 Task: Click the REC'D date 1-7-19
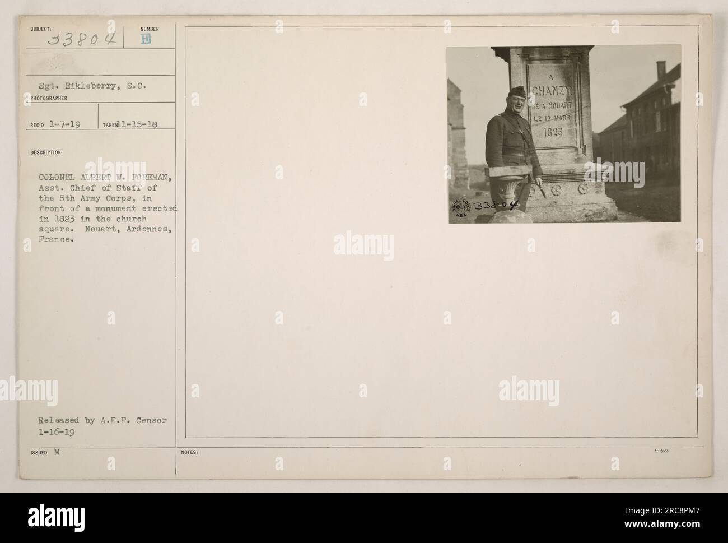[63, 126]
